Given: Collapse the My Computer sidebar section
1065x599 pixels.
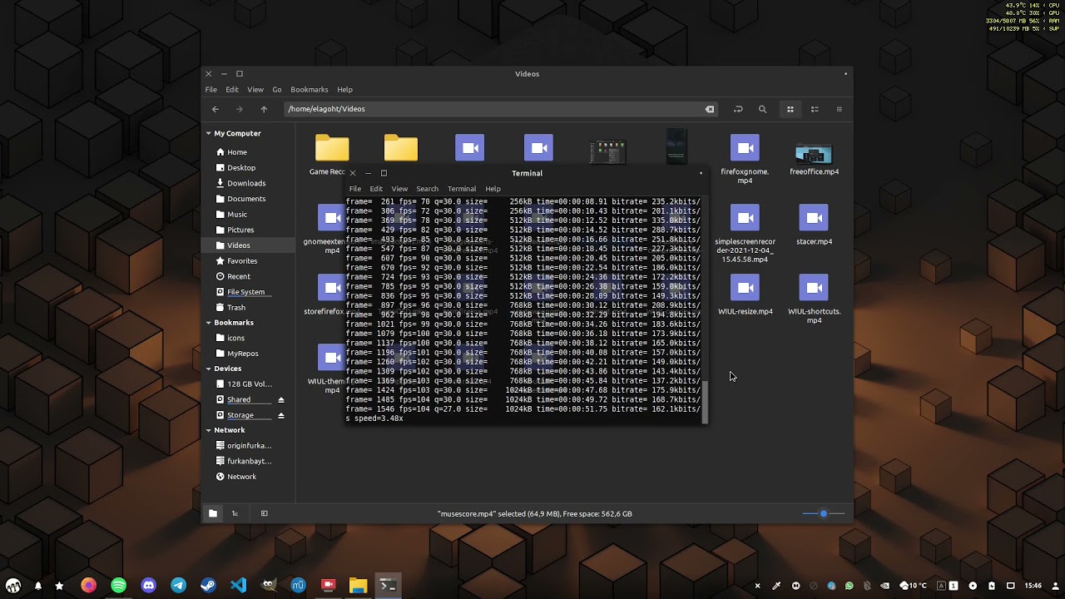Looking at the screenshot, I should (x=209, y=133).
